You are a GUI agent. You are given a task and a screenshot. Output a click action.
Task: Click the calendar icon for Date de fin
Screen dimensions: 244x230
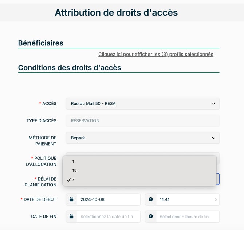72,217
